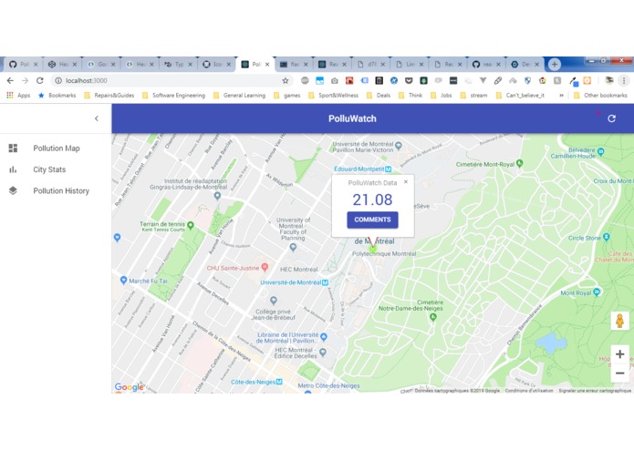The height and width of the screenshot is (450, 634).
Task: Open City Stats from the sidebar
Action: pyautogui.click(x=56, y=169)
